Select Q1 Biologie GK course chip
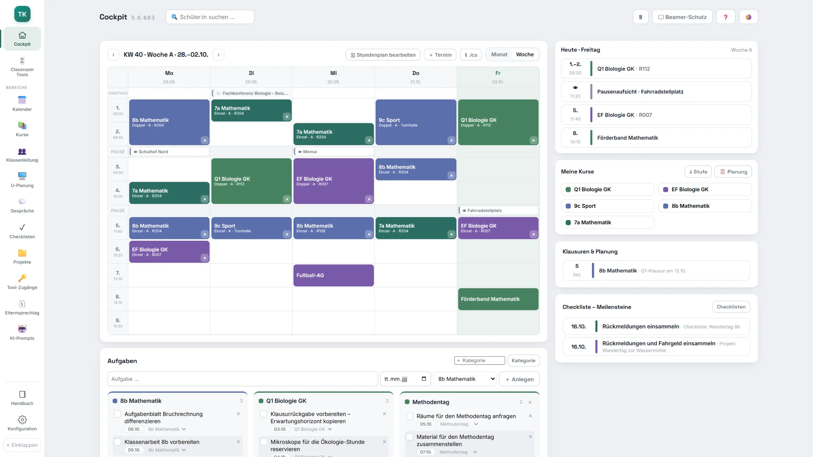 click(x=607, y=189)
